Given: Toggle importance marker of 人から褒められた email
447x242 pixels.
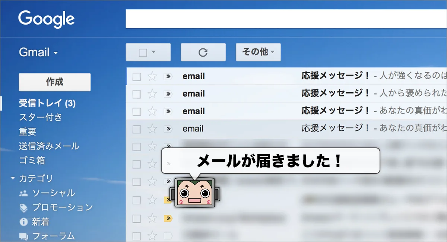Looking at the screenshot, I should 168,94.
